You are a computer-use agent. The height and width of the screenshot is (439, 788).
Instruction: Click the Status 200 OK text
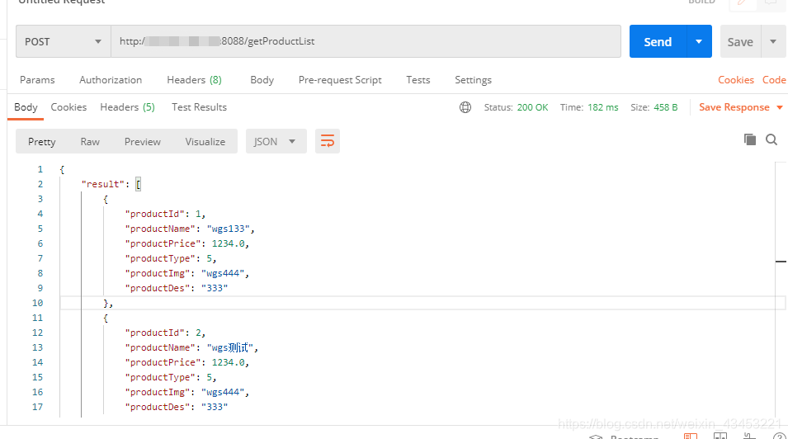516,107
